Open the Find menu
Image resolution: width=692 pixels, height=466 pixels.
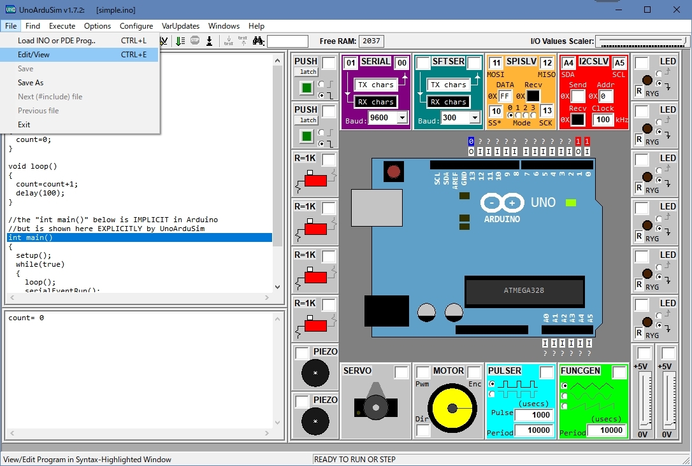32,26
